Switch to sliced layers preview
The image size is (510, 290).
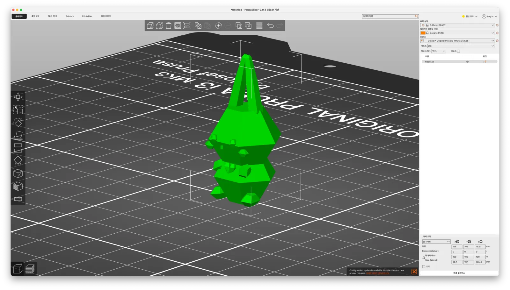pyautogui.click(x=30, y=269)
